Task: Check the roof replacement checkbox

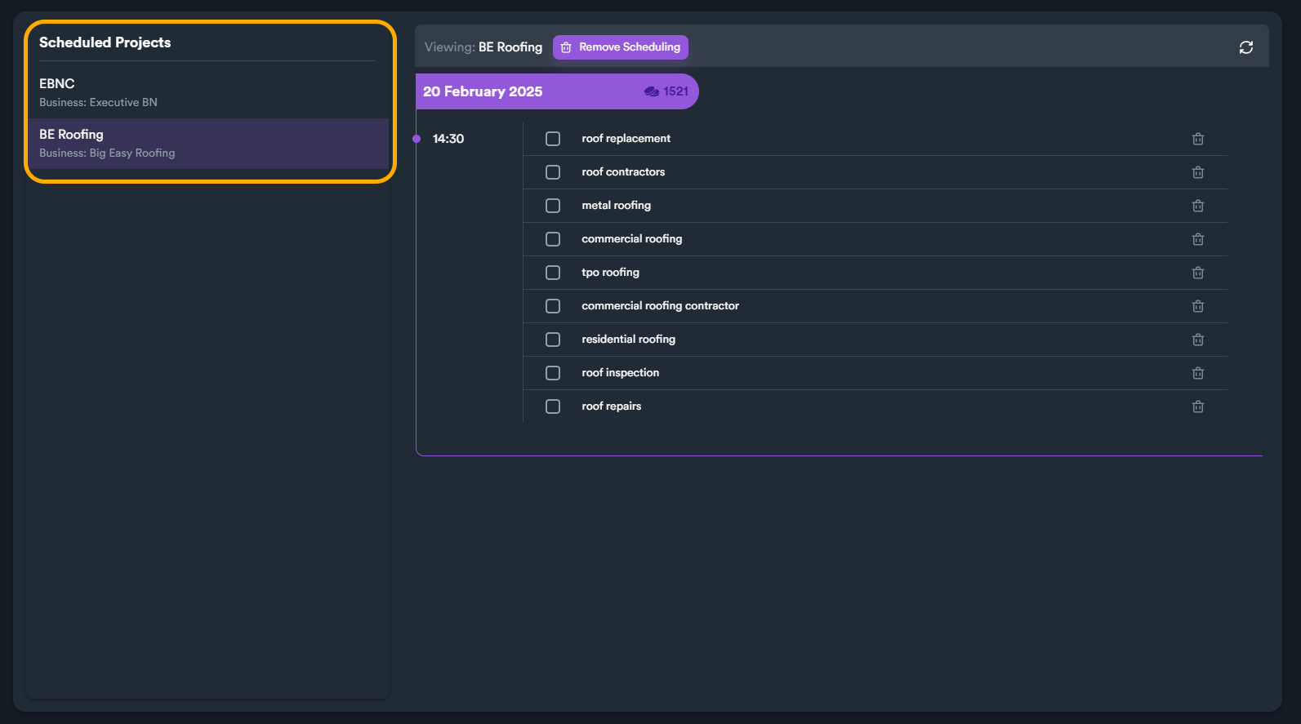Action: click(553, 139)
